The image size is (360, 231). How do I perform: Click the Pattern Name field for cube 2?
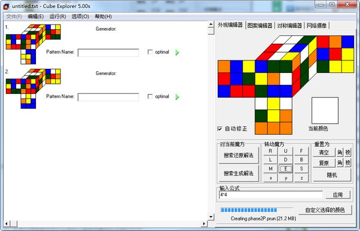coord(109,97)
